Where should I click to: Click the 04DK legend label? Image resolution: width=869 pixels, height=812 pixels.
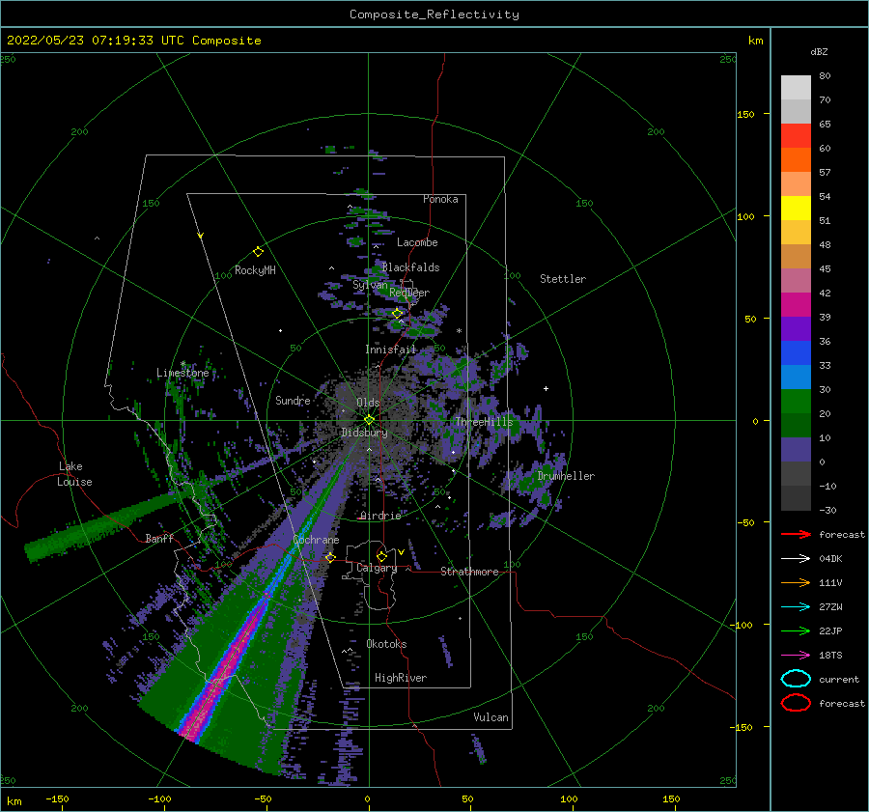[x=830, y=559]
